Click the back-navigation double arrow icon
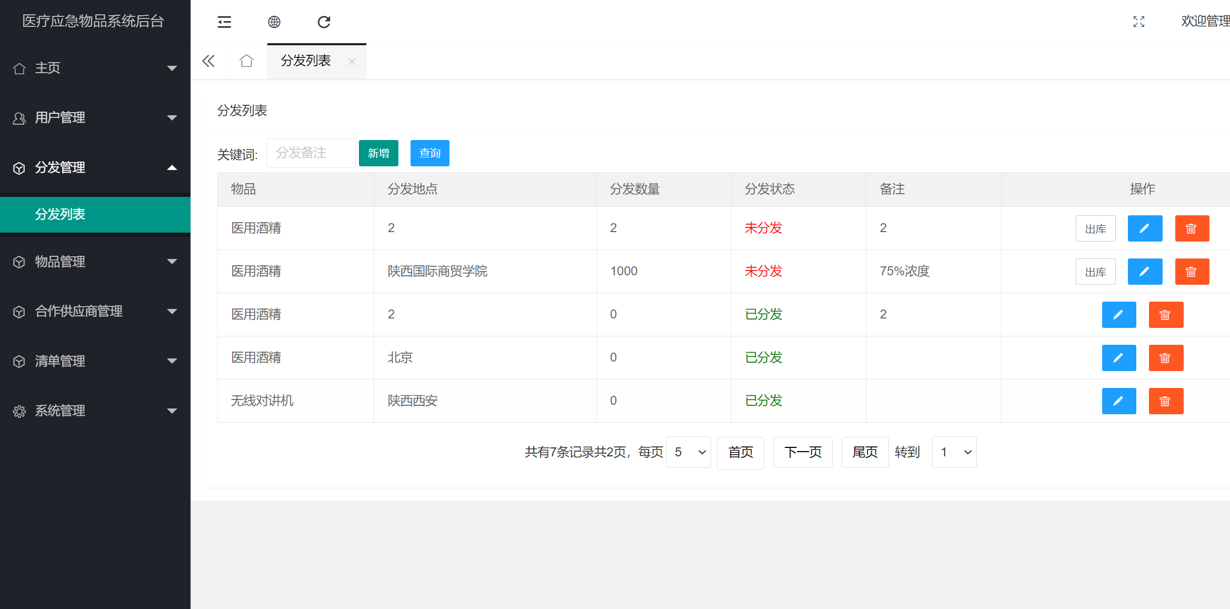 coord(208,61)
